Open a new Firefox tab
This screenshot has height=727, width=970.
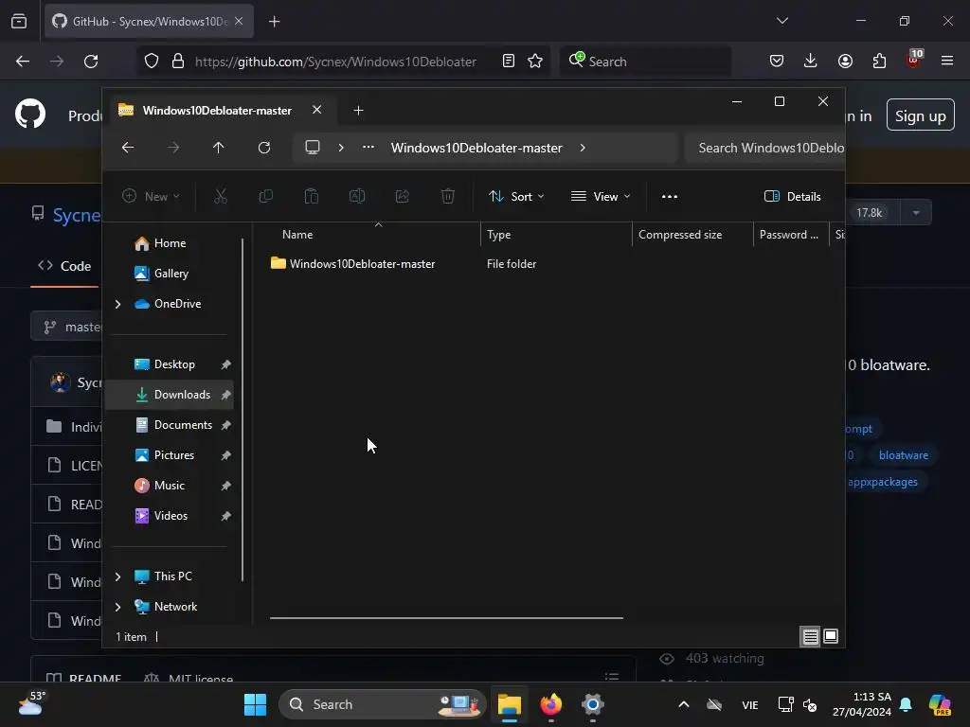(274, 22)
